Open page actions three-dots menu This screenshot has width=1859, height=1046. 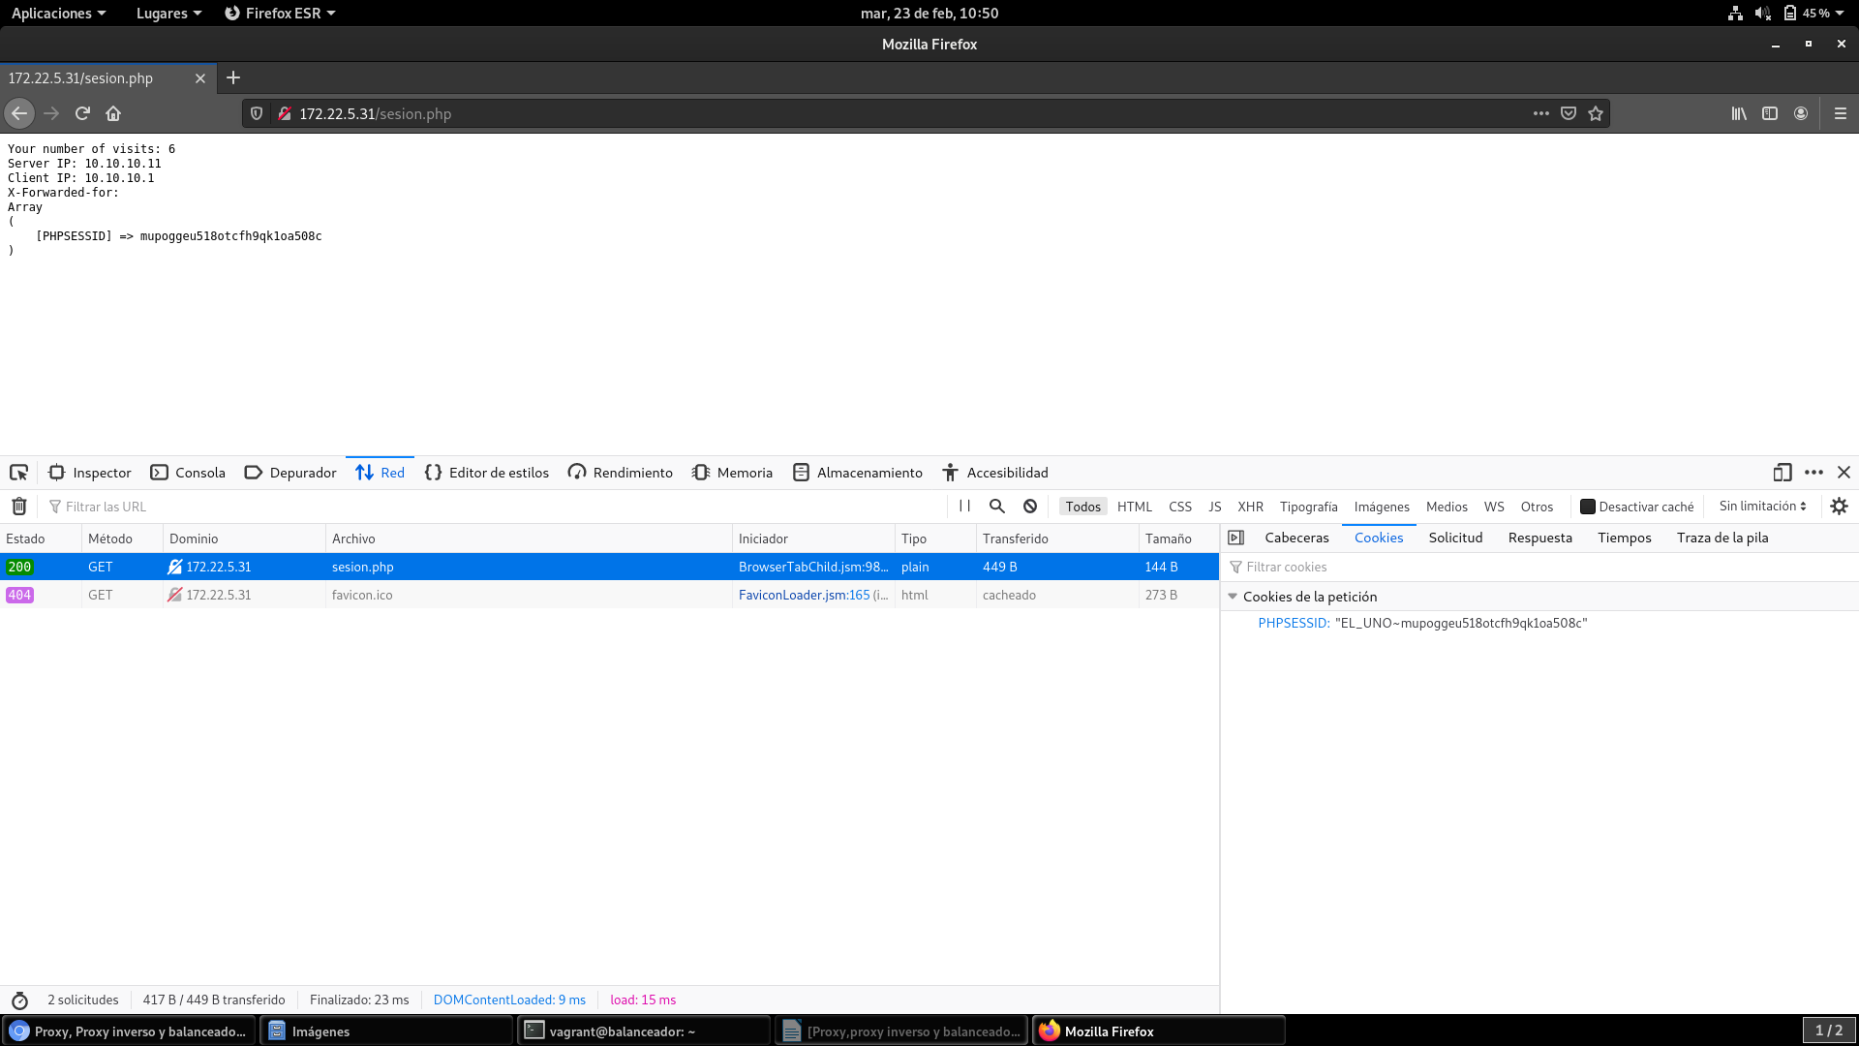[1540, 113]
